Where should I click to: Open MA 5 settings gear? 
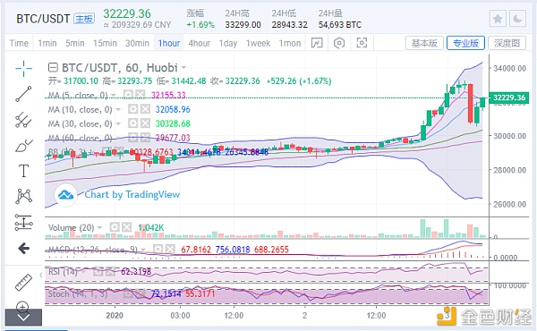click(128, 95)
